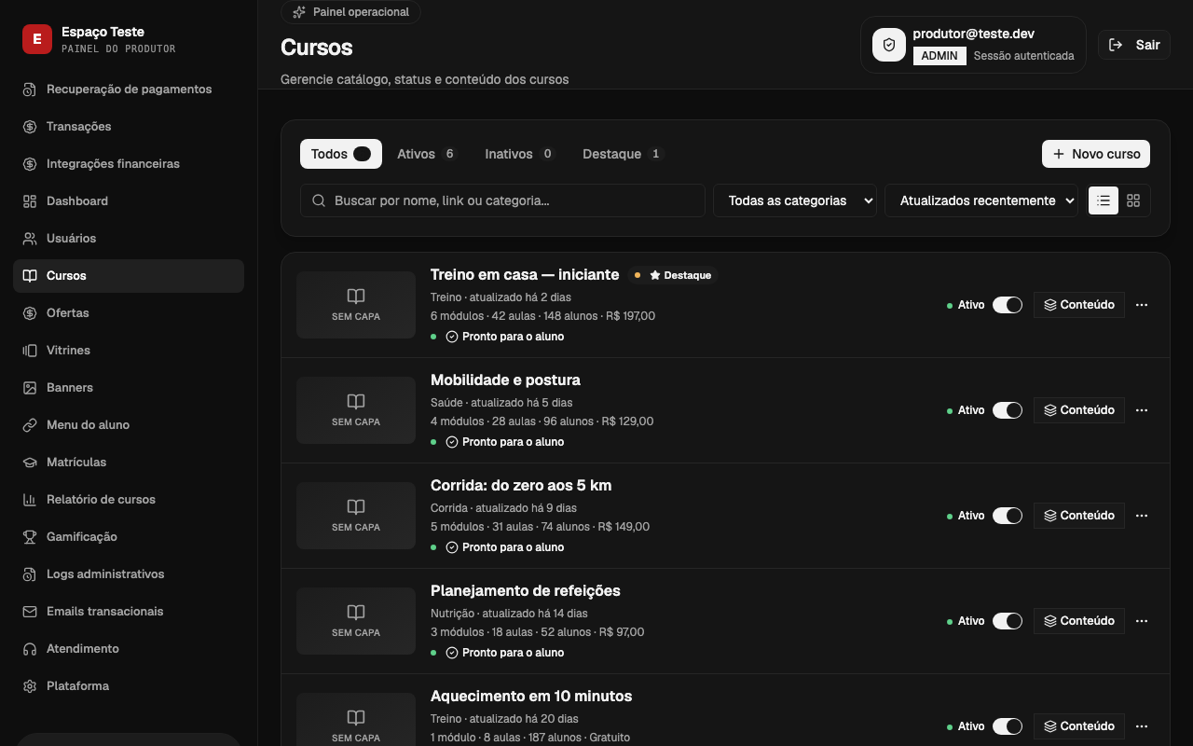Toggle the Ativo switch for Planejamento de refeições

click(1008, 621)
